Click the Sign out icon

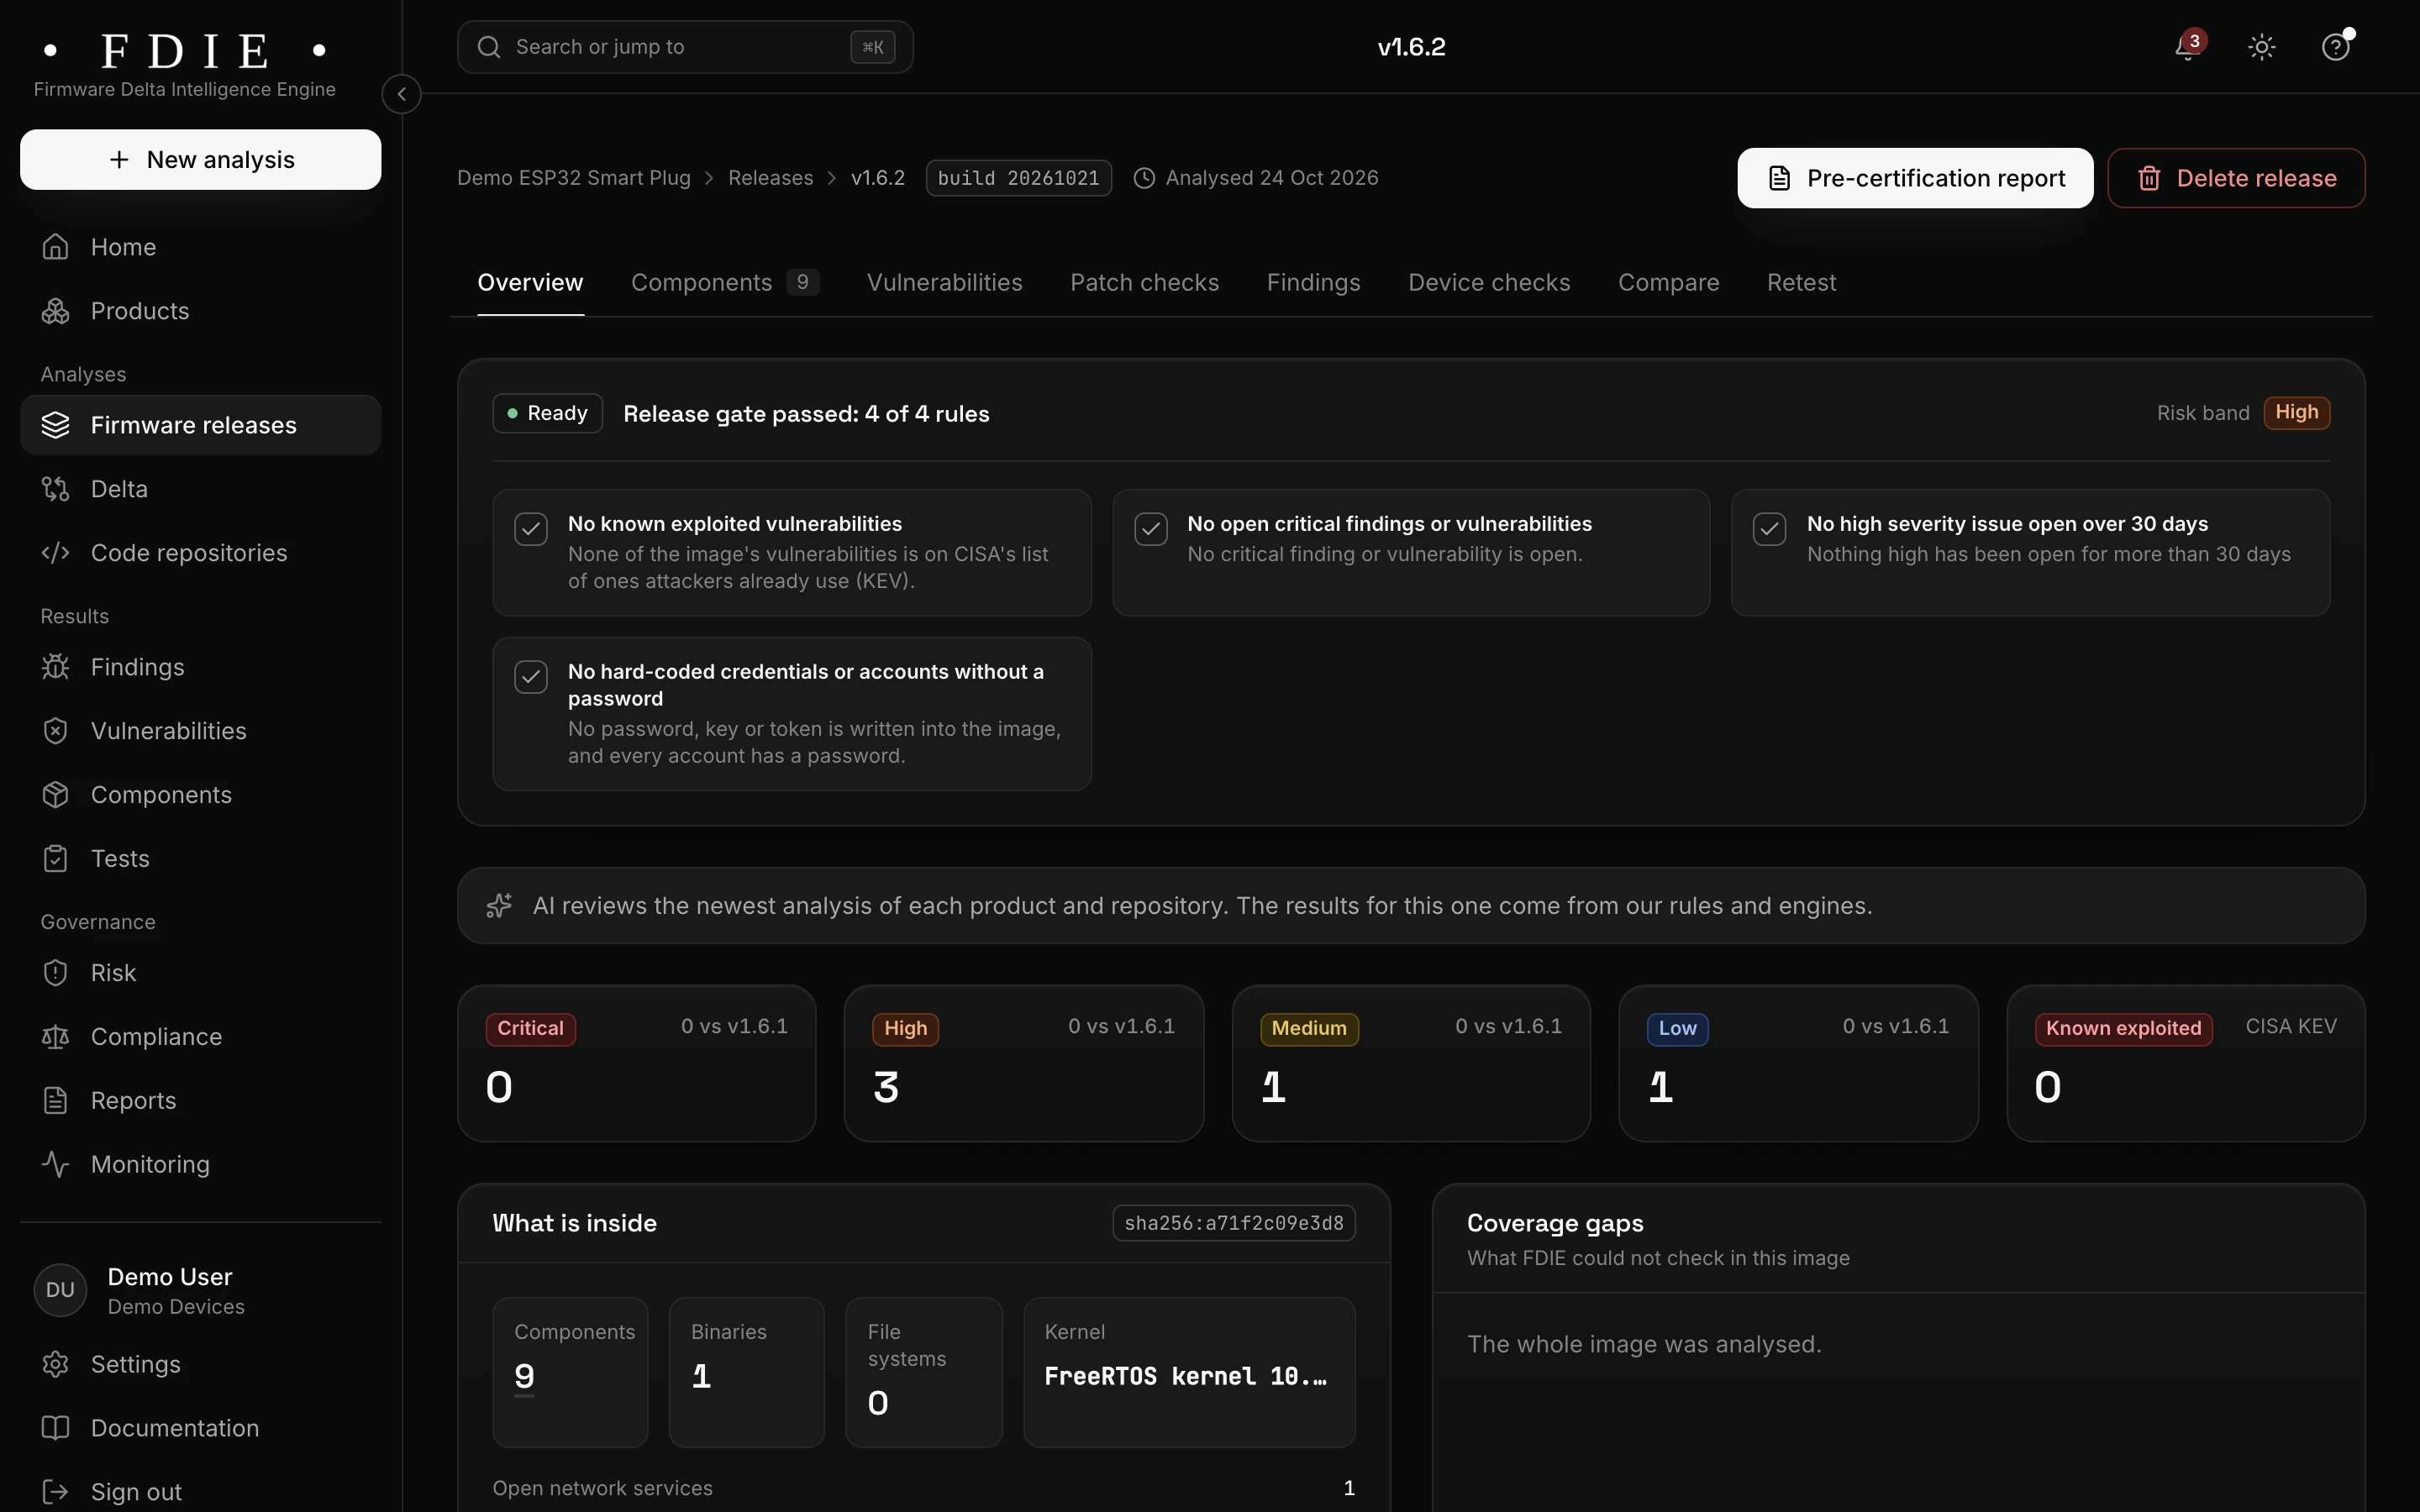(x=56, y=1492)
